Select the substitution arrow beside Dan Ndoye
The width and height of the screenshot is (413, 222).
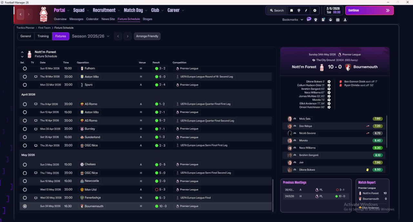(x=367, y=126)
